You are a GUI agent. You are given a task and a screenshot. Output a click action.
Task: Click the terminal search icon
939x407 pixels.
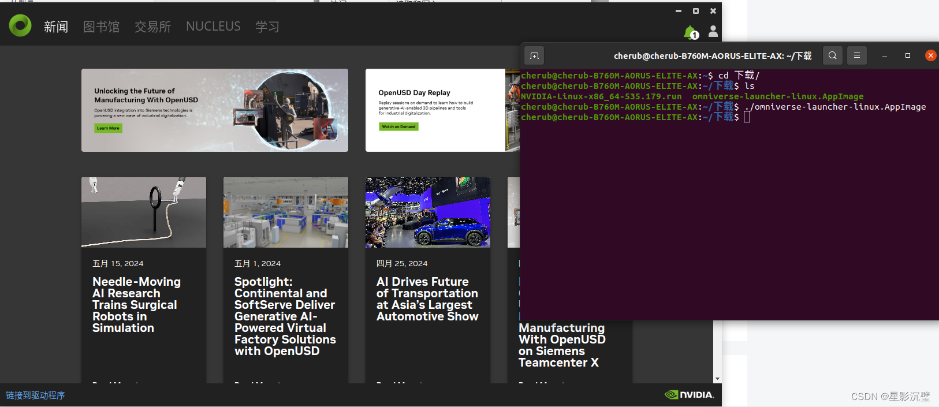[x=832, y=55]
